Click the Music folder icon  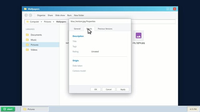(27, 40)
